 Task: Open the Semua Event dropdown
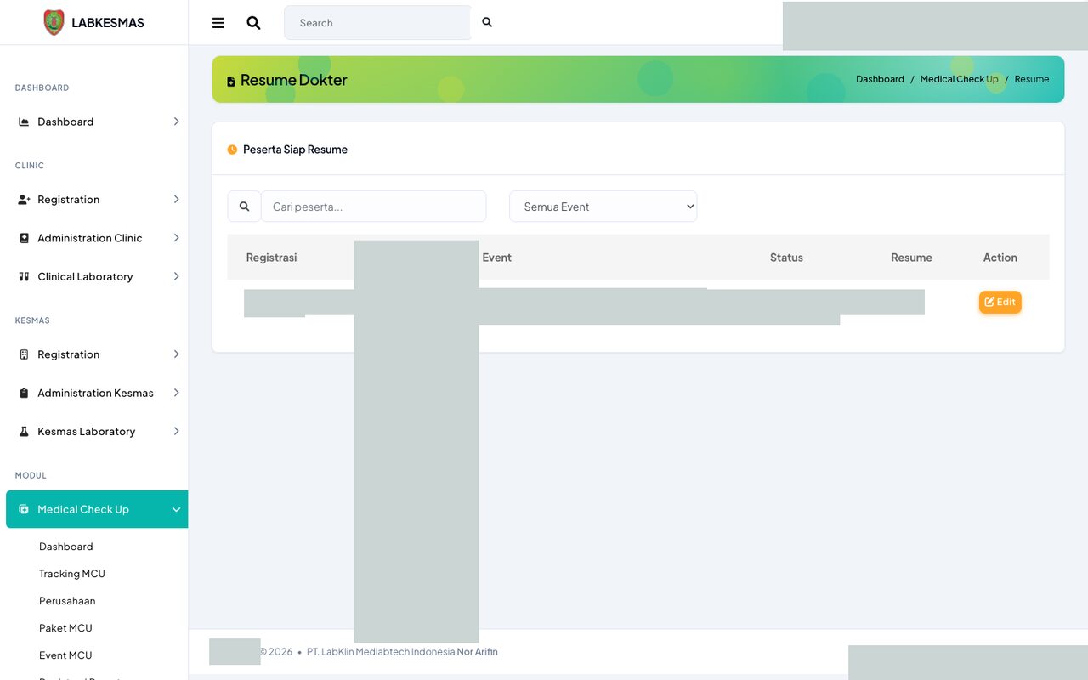[603, 207]
